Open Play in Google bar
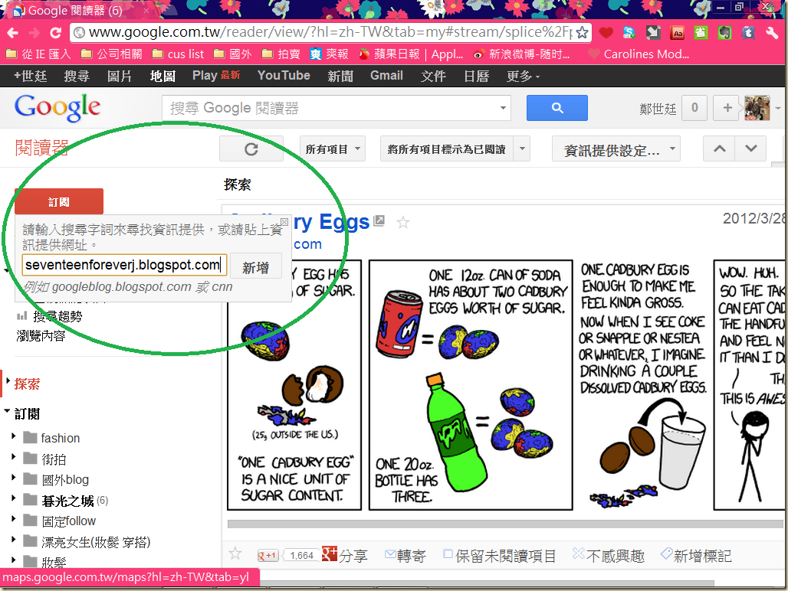788x591 pixels. pos(216,76)
